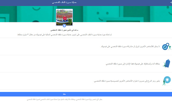
Task: Click the header title حماية صورة الملف الشخصي
Action: coord(64,2)
